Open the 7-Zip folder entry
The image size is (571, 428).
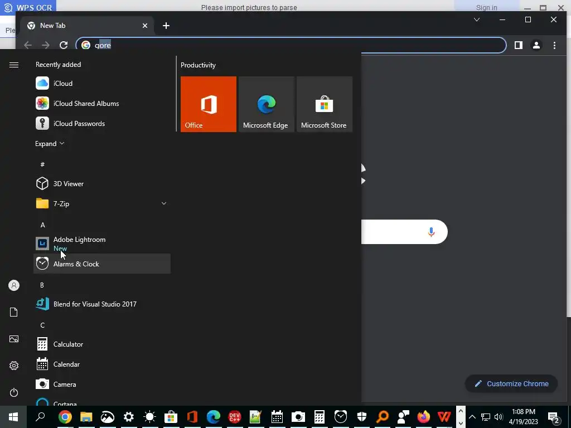(x=102, y=203)
